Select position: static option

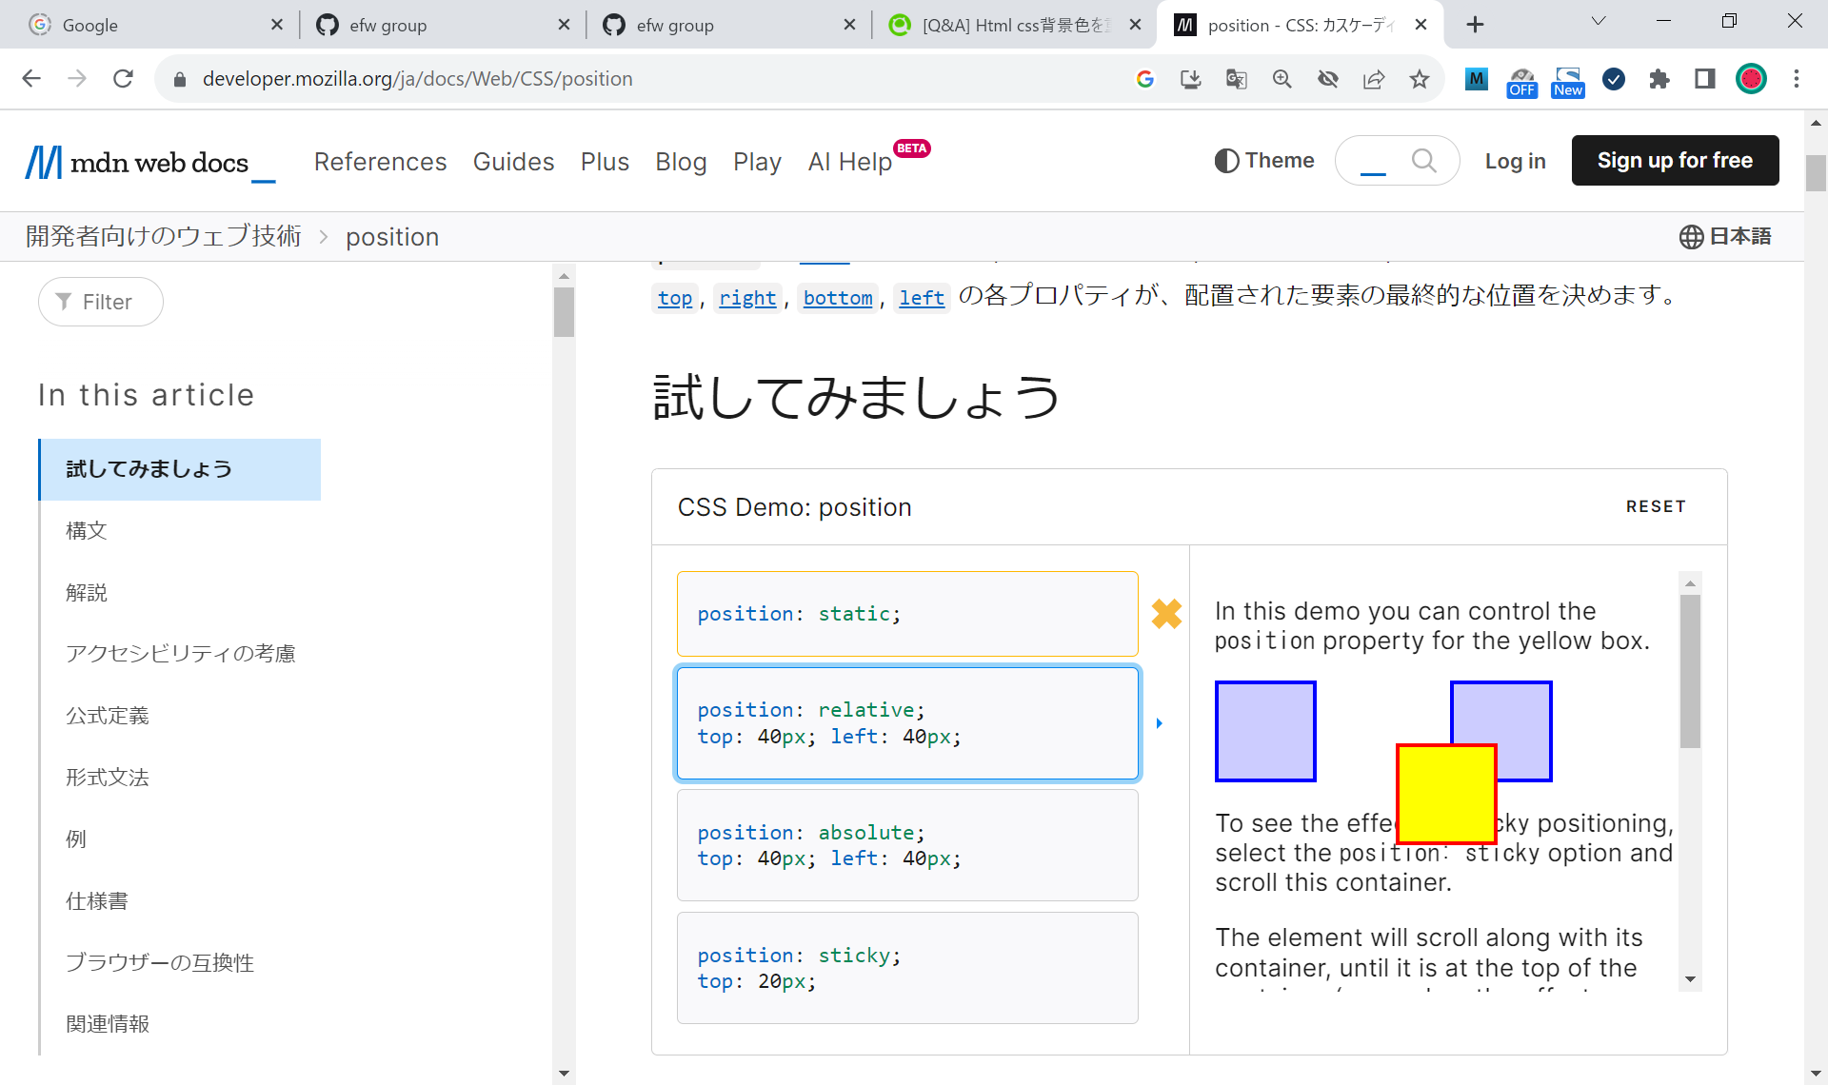point(907,614)
